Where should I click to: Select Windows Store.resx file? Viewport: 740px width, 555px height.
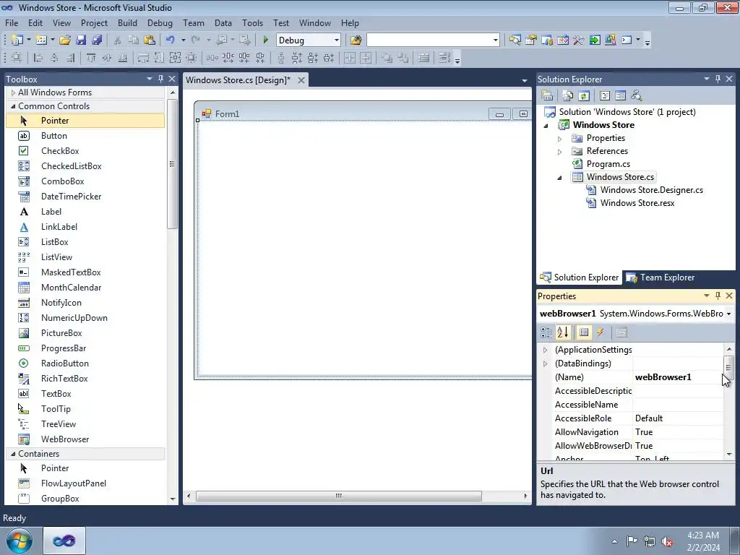tap(637, 203)
